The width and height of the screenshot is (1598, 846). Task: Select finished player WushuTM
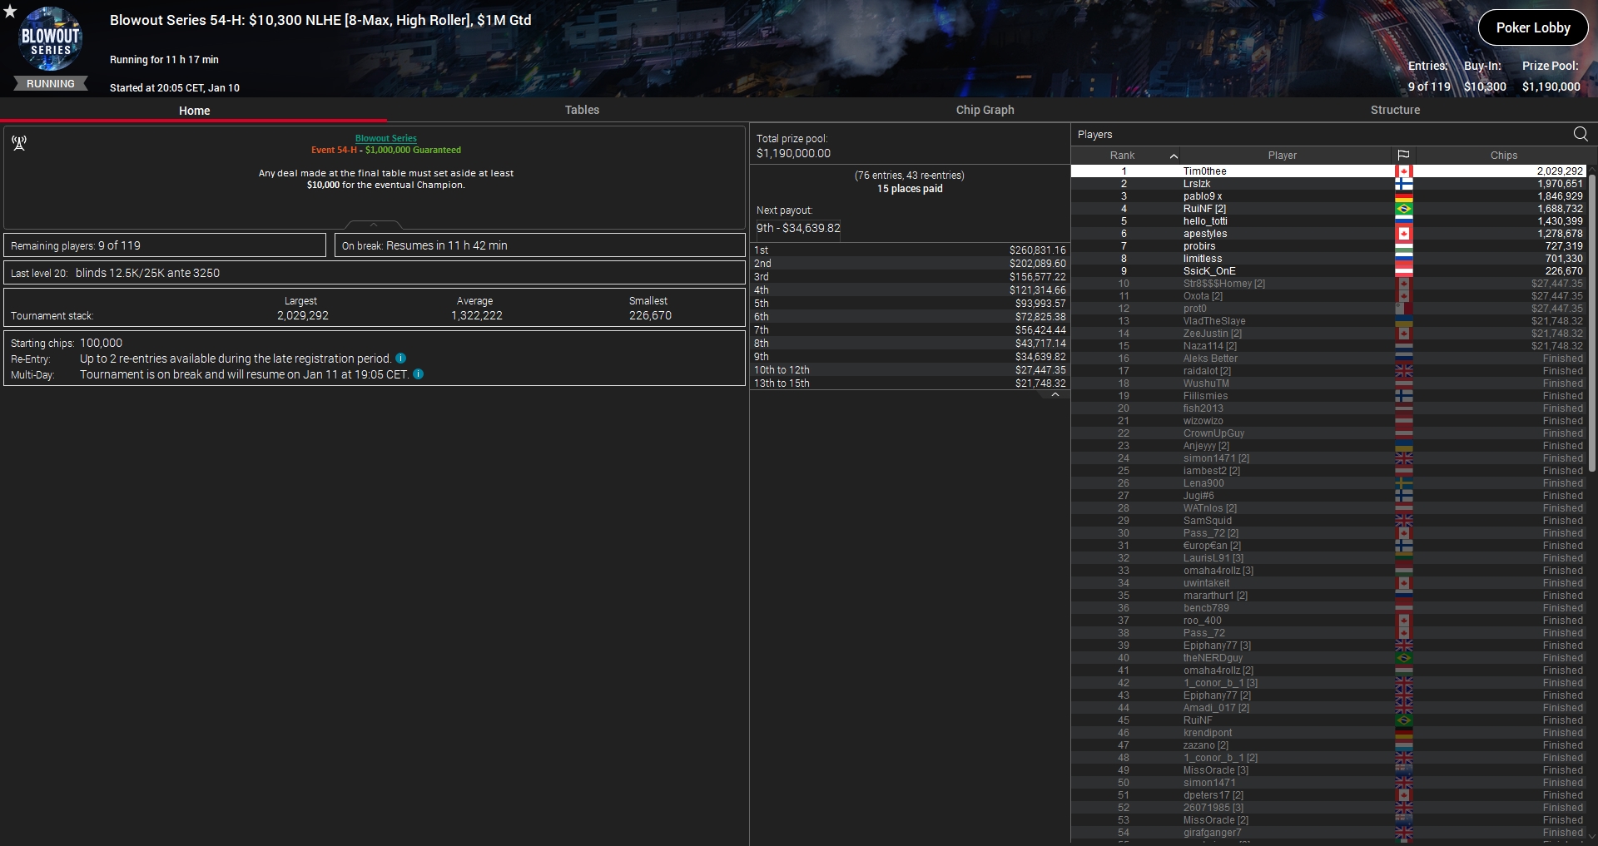1329,383
